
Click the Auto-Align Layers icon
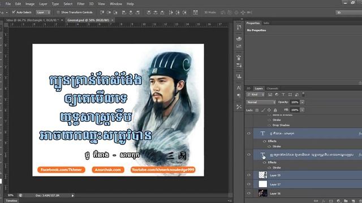click(x=196, y=12)
